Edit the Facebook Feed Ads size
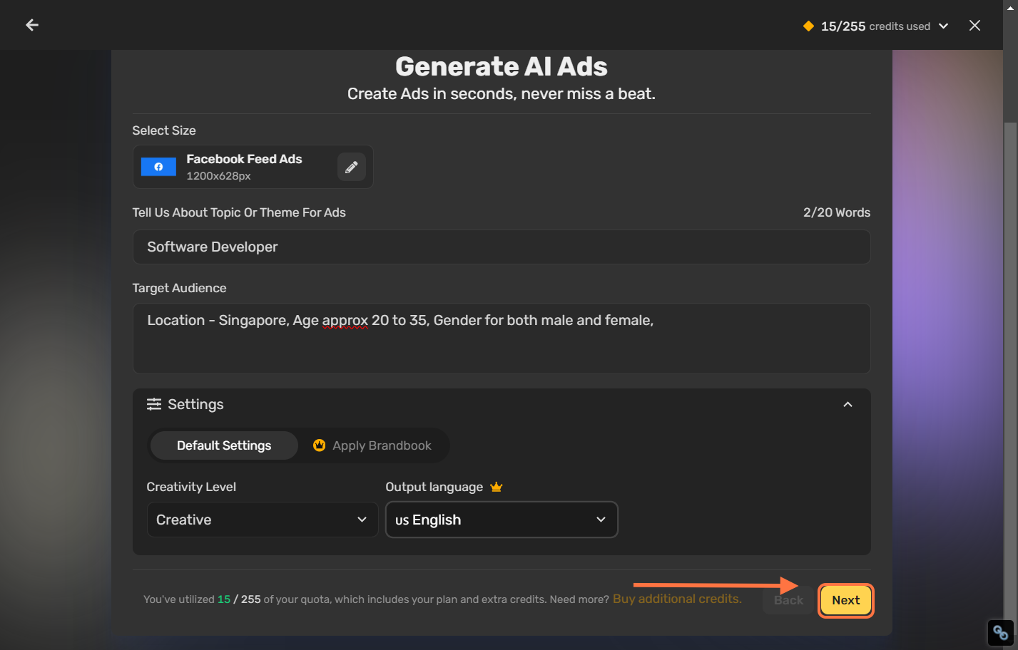 click(352, 167)
